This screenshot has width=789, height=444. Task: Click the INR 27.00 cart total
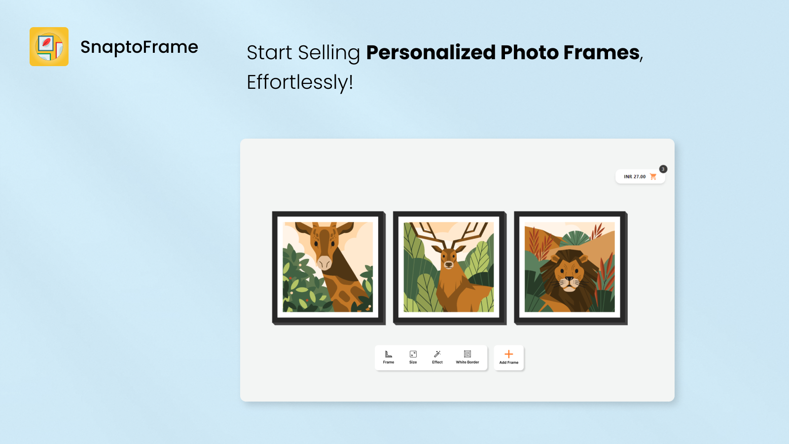coord(635,177)
